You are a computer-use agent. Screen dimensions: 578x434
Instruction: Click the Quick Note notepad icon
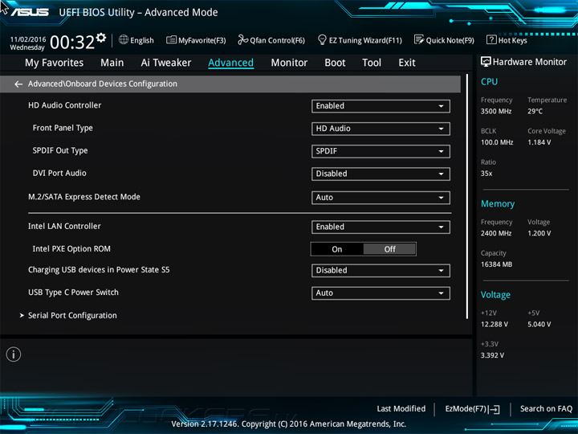click(x=419, y=39)
